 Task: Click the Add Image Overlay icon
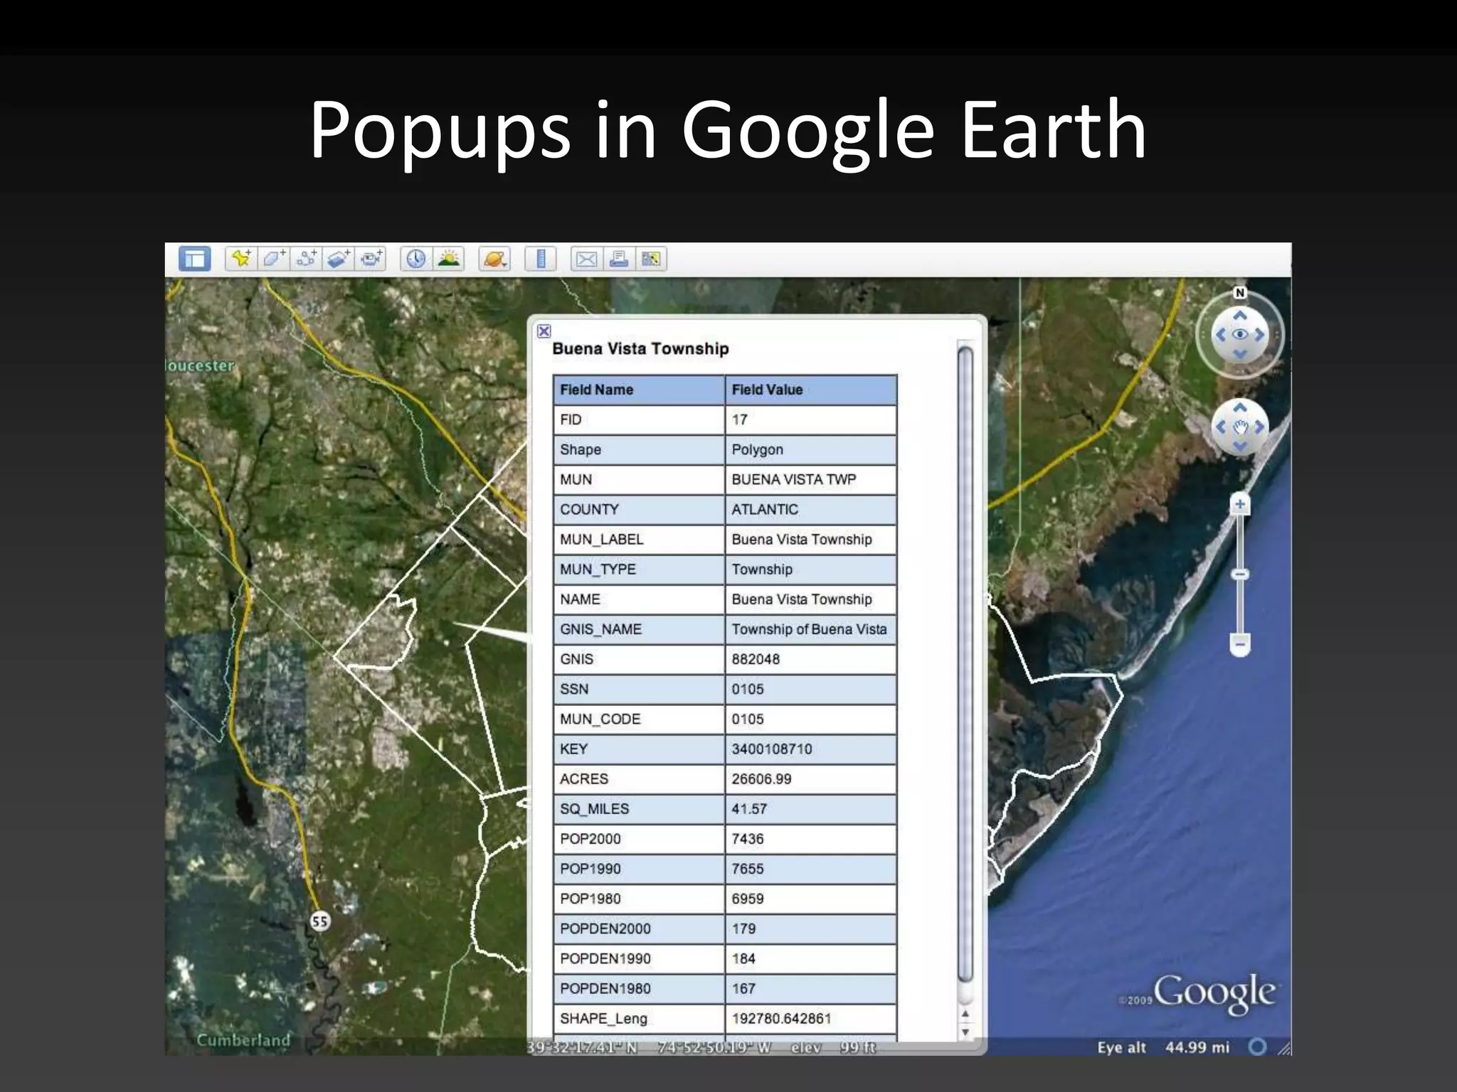click(x=339, y=259)
